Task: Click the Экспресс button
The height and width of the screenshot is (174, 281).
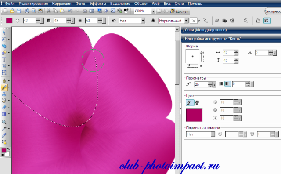Action: 273,11
